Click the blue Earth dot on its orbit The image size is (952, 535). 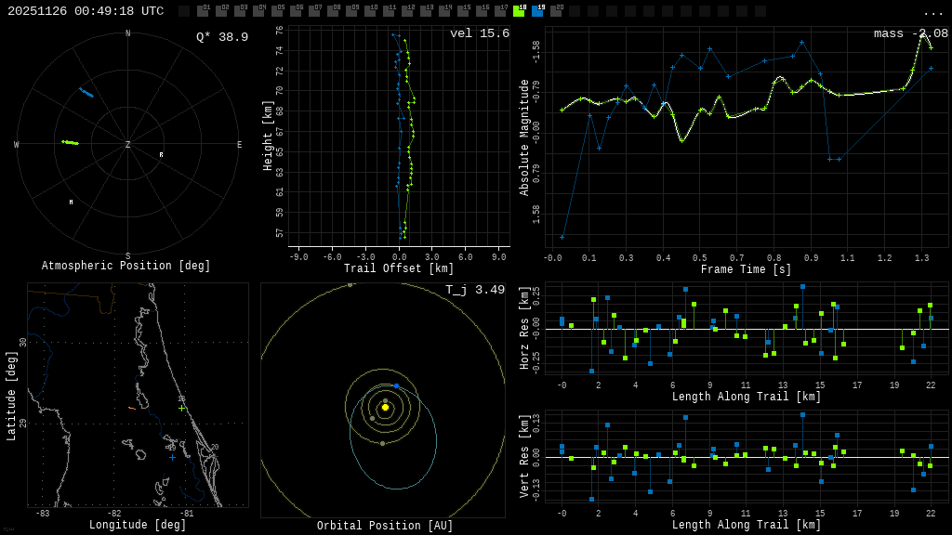pos(396,385)
